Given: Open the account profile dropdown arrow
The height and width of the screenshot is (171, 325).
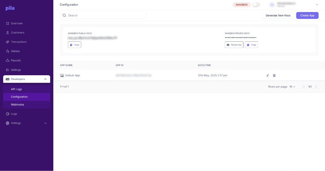Looking at the screenshot, I should click(317, 5).
